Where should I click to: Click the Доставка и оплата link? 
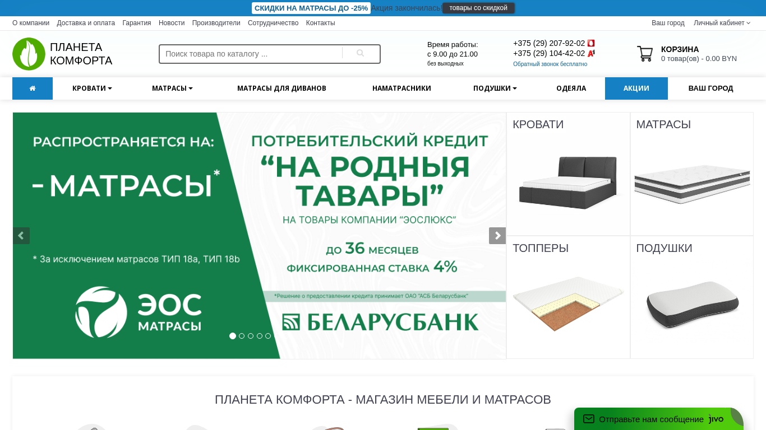coord(86,23)
